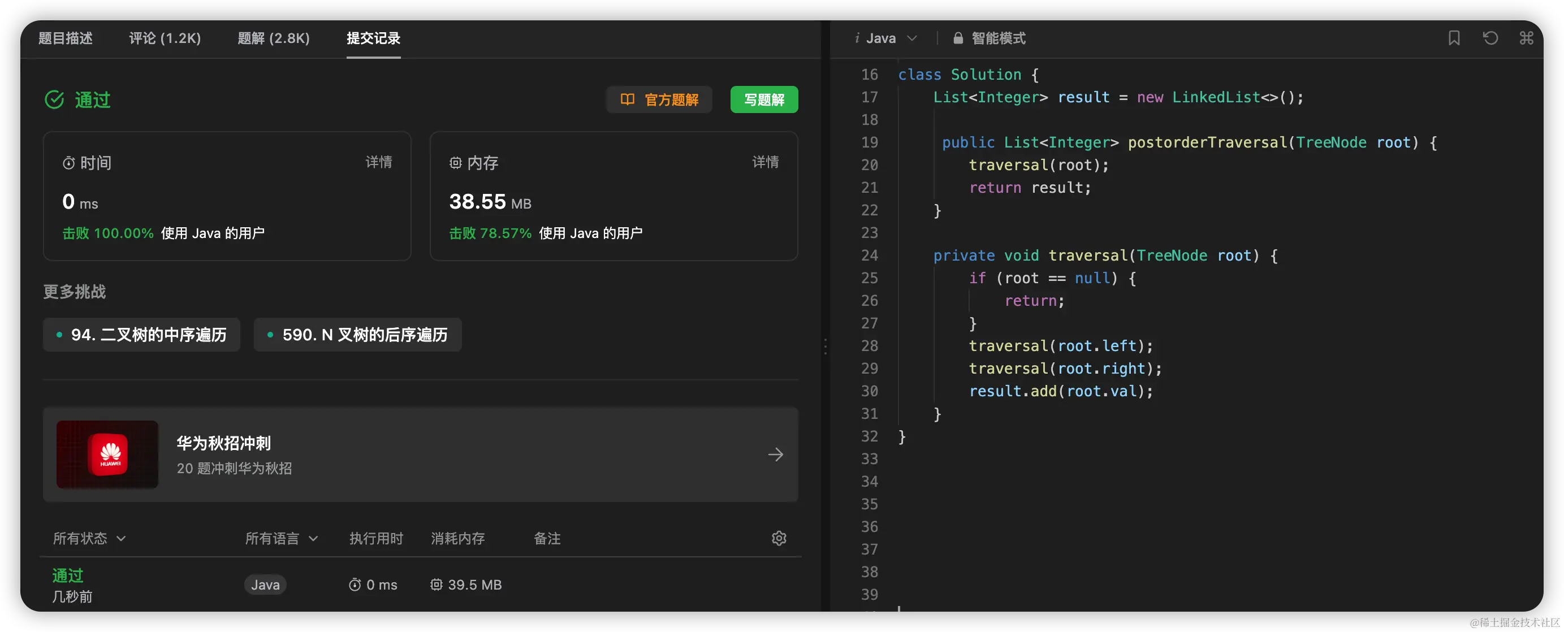Click the bookmark icon in the editor toolbar

click(1454, 38)
